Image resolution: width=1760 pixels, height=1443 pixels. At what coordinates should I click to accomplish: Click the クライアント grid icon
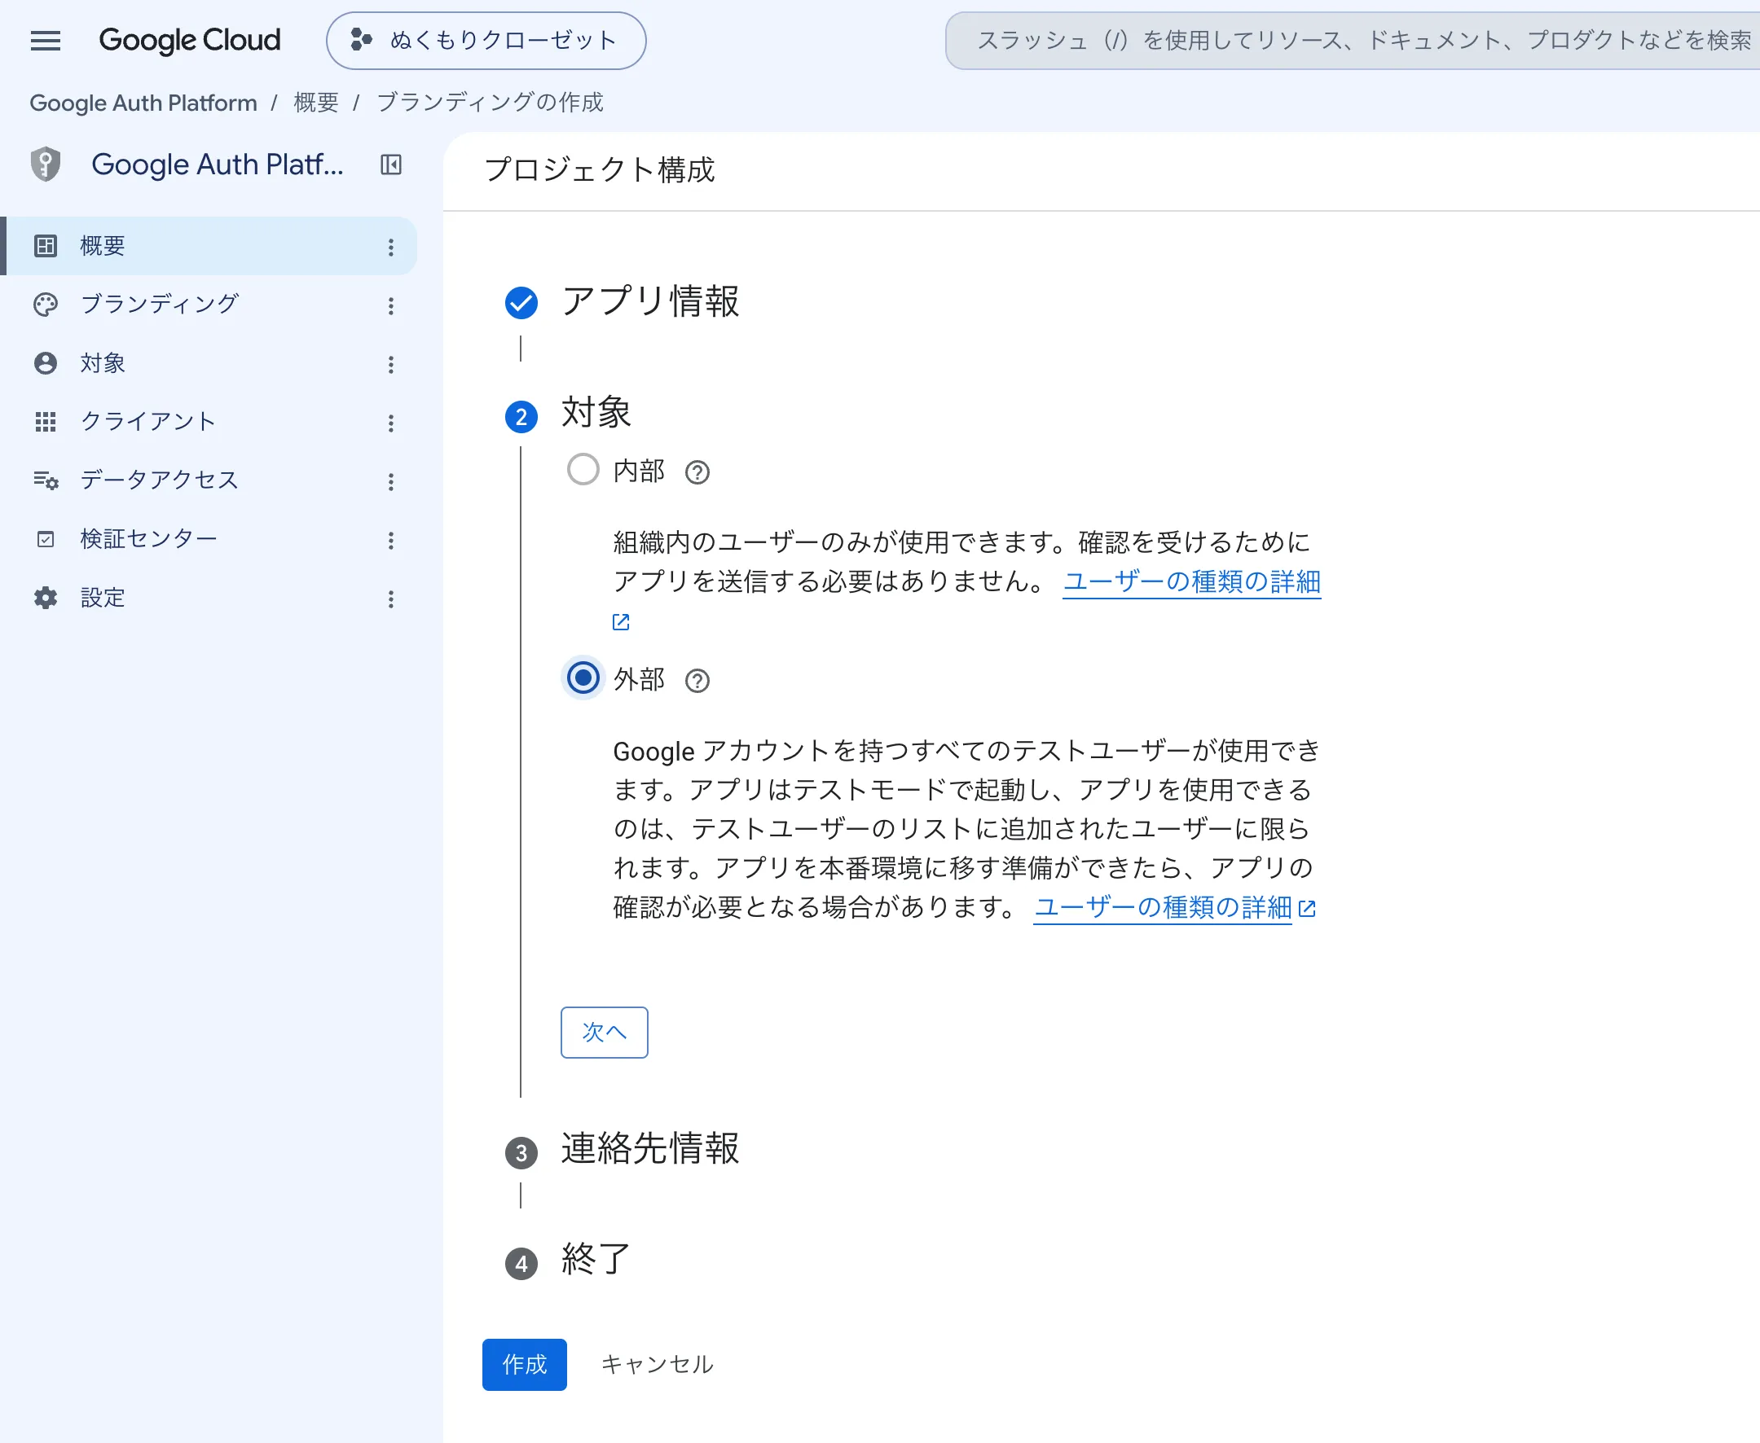(x=46, y=423)
